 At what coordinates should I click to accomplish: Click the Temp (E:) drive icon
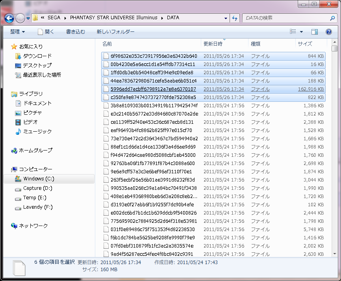(x=18, y=199)
